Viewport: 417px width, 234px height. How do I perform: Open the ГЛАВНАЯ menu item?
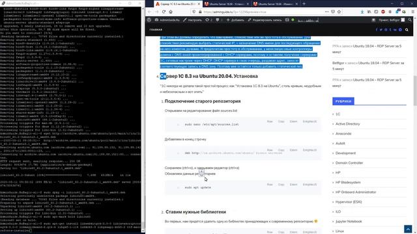point(156,30)
